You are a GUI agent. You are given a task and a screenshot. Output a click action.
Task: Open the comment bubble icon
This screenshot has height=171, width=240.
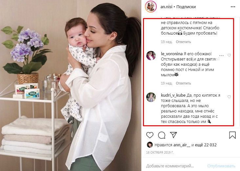point(162,135)
